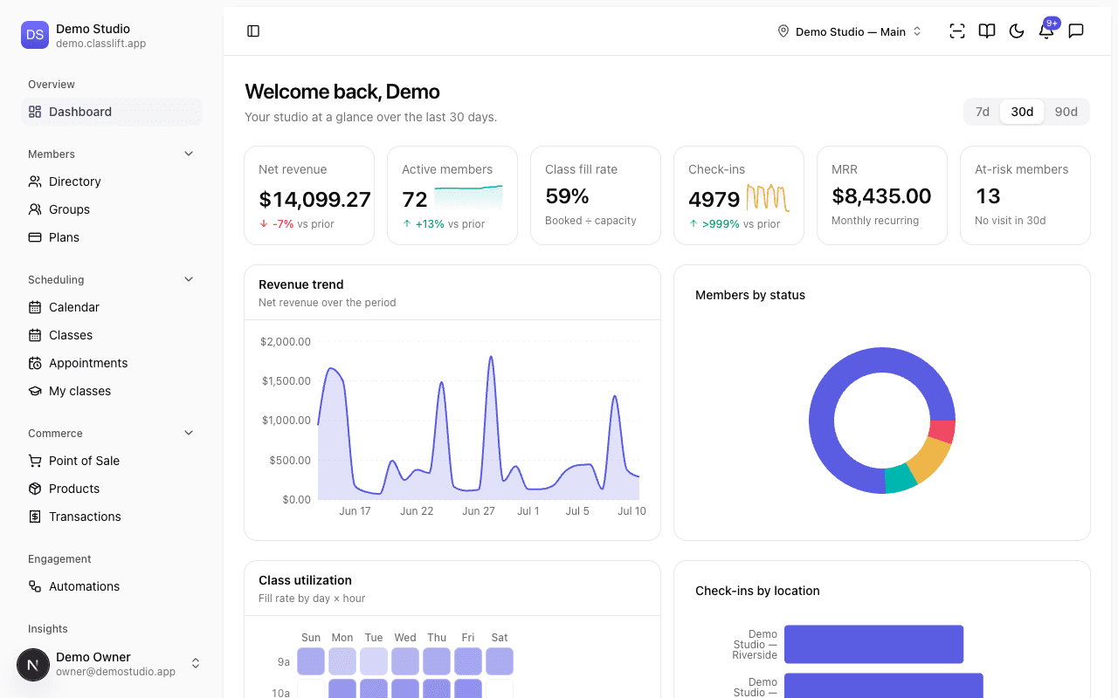Open Dashboard in sidebar

pos(112,112)
